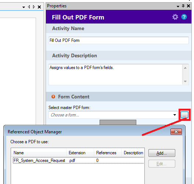Click in the Activity Name text field
The height and width of the screenshot is (184, 194).
coord(119,40)
